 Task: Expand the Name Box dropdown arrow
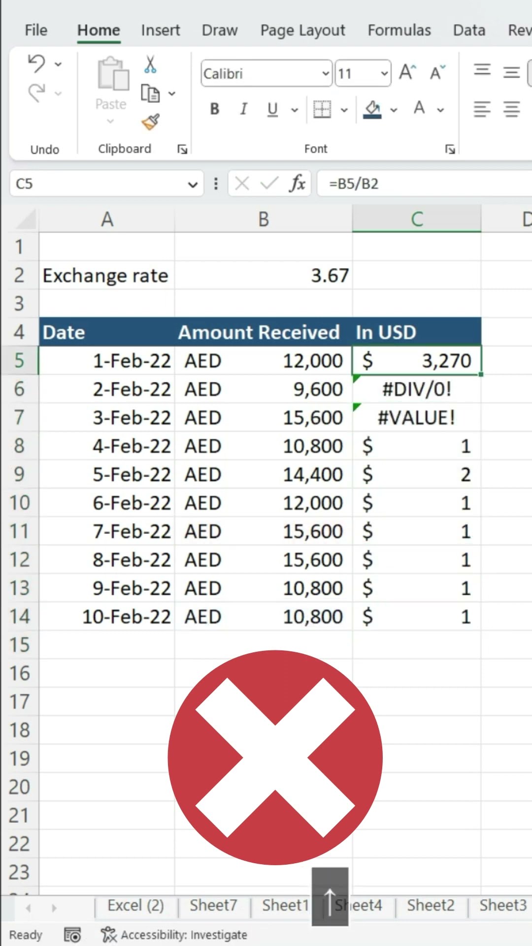pos(193,184)
